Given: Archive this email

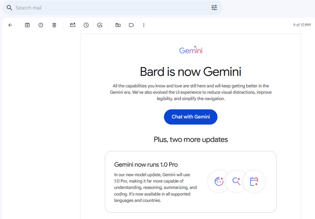Looking at the screenshot, I should [27, 25].
